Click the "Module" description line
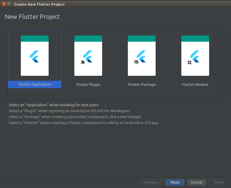 click(x=84, y=123)
